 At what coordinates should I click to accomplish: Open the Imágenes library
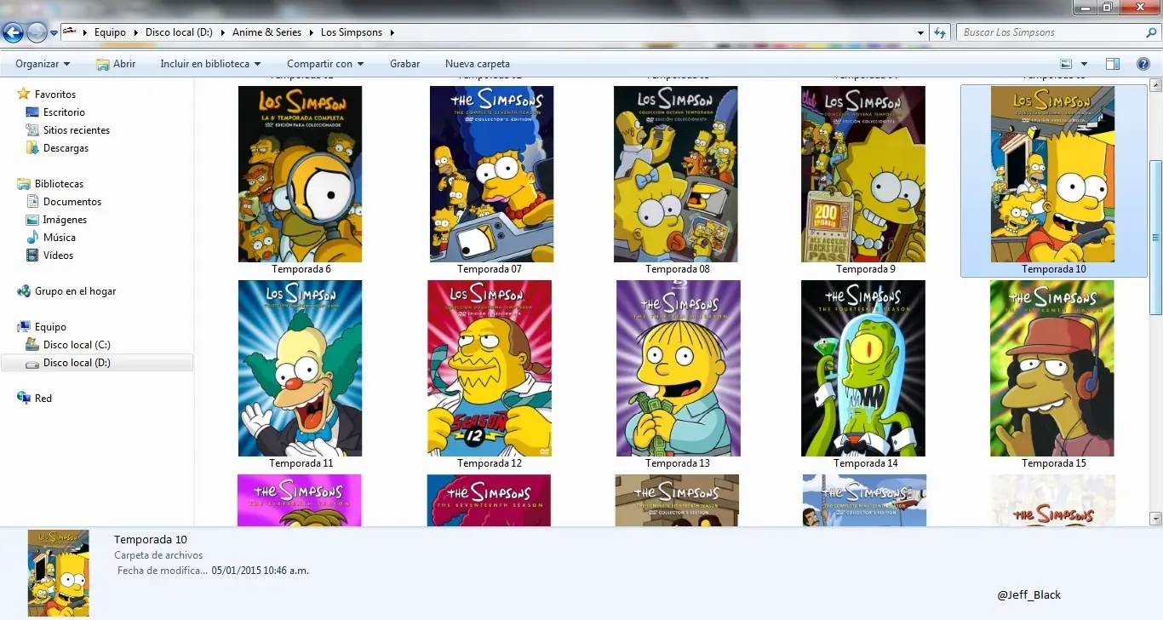(x=65, y=220)
